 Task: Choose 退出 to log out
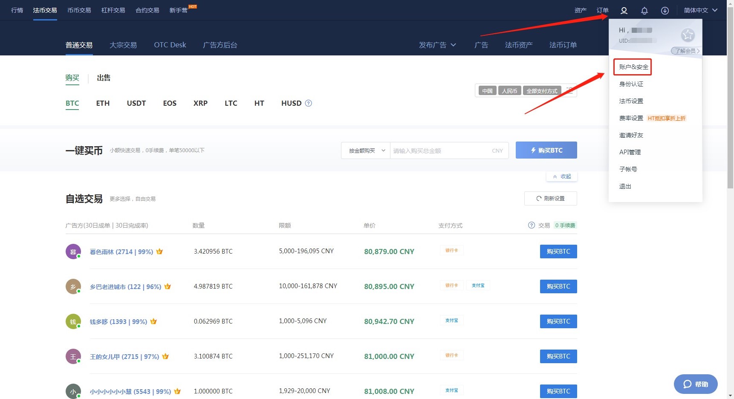[x=625, y=186]
